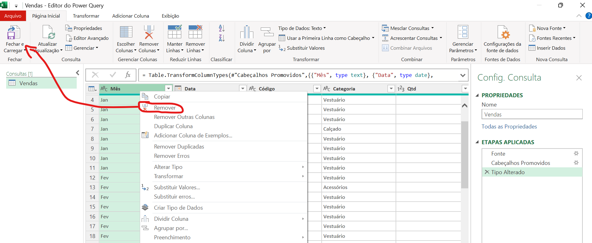Collapse the Consultas pane
Image resolution: width=592 pixels, height=243 pixels.
point(78,73)
